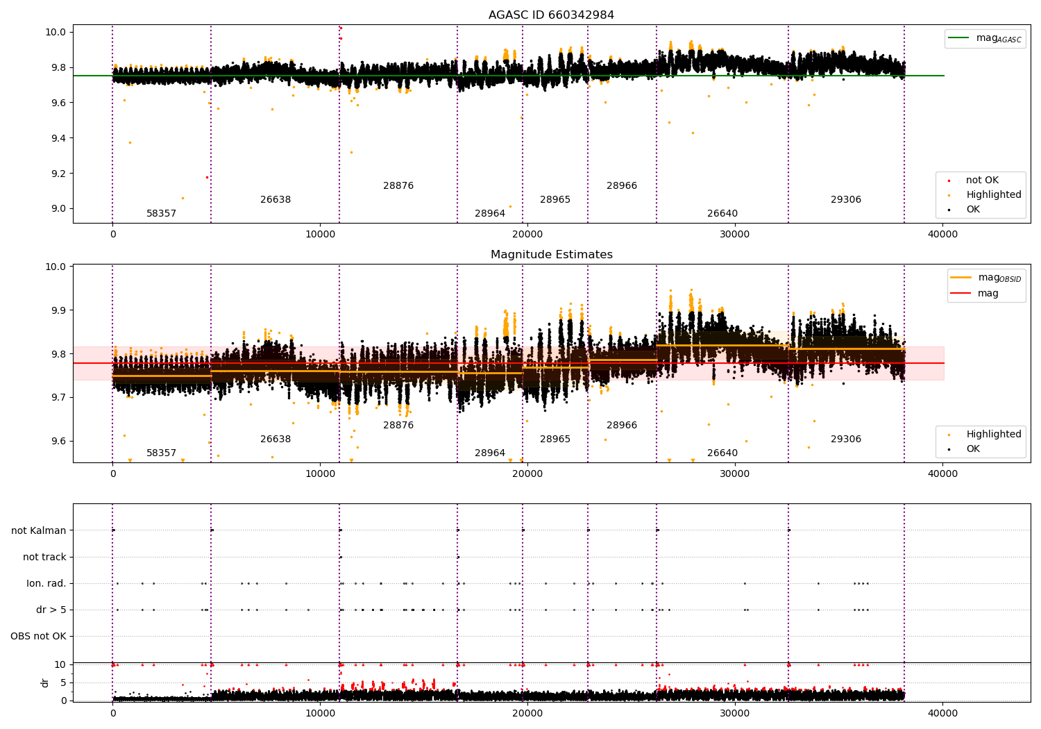Click the 'Magnitude Estimates' subplot title

click(x=551, y=255)
